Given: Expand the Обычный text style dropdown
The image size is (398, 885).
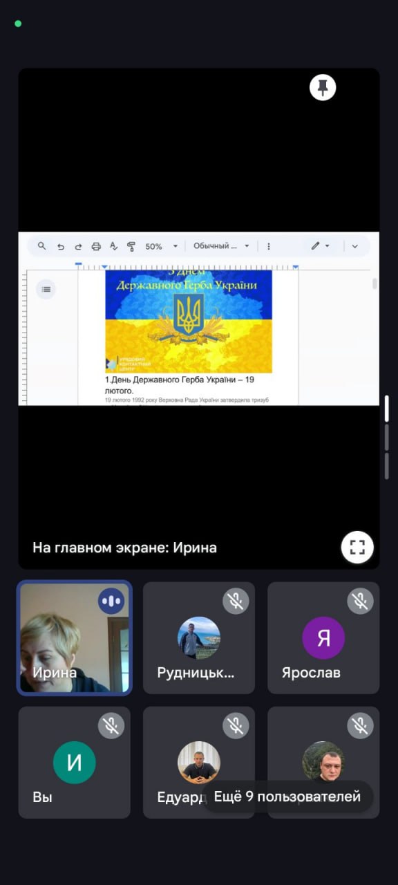Looking at the screenshot, I should (x=221, y=246).
